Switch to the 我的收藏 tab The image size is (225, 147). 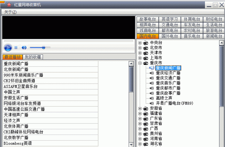[x=33, y=57]
